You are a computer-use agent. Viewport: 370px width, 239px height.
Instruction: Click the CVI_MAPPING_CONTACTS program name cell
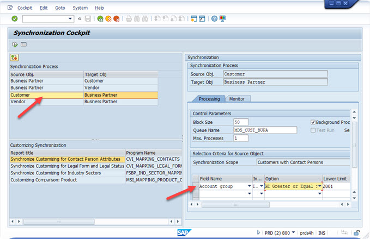point(153,159)
